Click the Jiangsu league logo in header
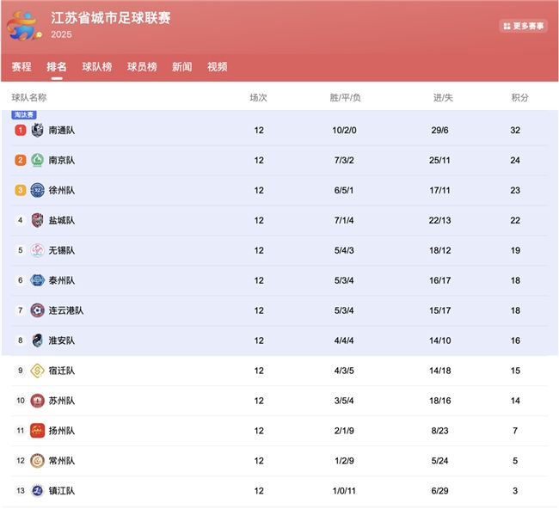Screen dimensions: 559x509 pos(24,26)
